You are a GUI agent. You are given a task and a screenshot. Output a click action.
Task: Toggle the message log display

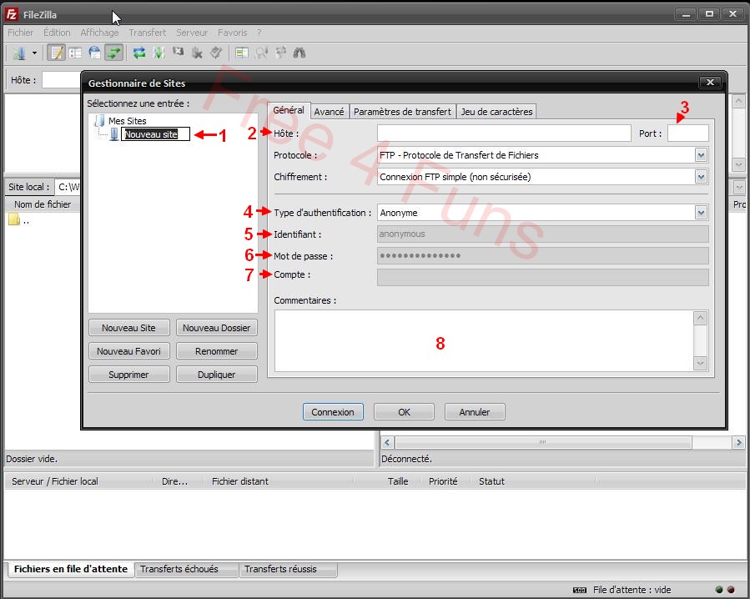point(56,53)
